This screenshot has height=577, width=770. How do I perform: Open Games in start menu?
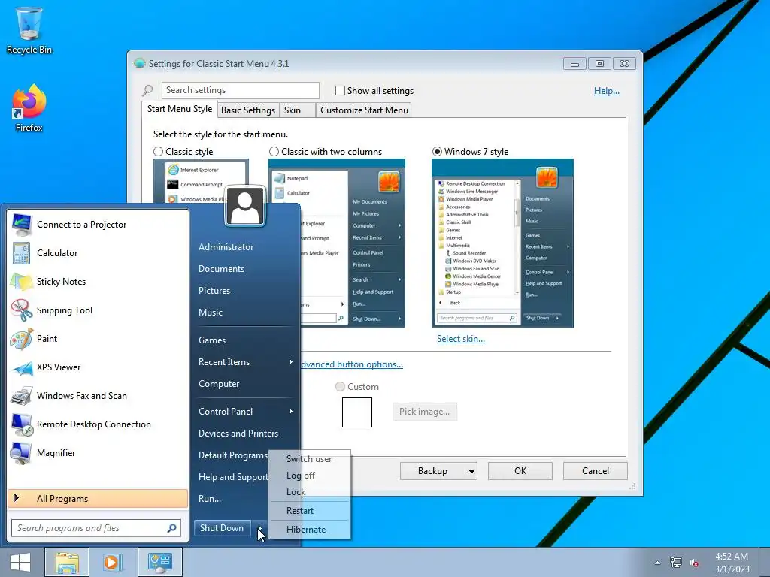[212, 340]
